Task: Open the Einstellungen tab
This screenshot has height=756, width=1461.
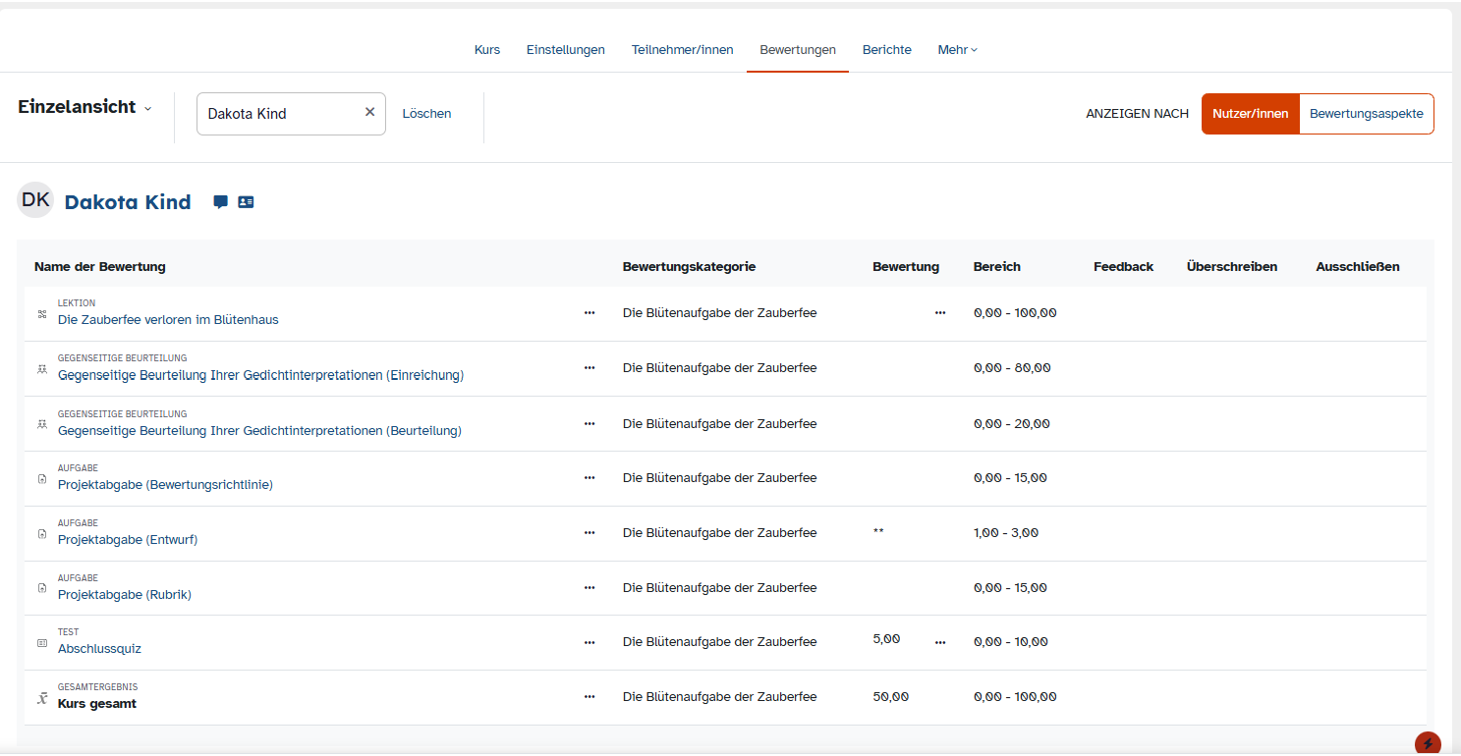Action: pos(566,49)
